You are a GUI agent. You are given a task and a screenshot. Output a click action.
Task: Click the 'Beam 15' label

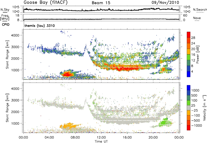point(101,3)
